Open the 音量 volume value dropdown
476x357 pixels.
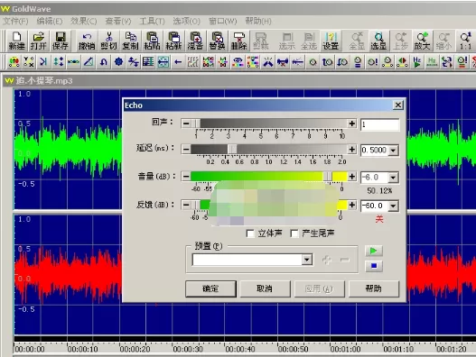coord(393,178)
